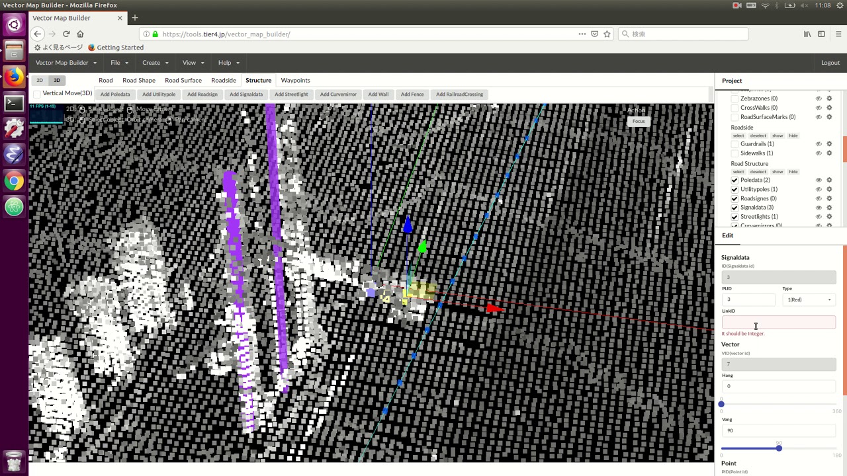Viewport: 847px width, 476px height.
Task: Open settings gear for Poledata
Action: point(829,180)
